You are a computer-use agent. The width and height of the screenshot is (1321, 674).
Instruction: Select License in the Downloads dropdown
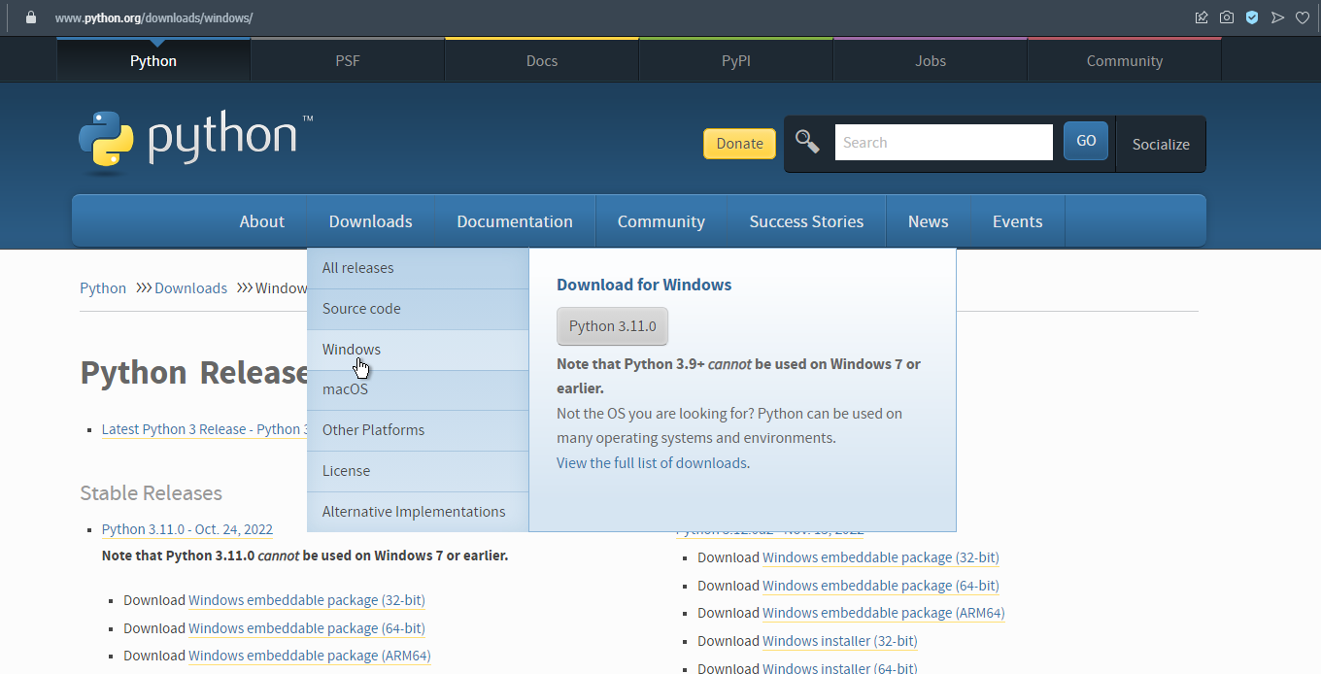pyautogui.click(x=418, y=471)
